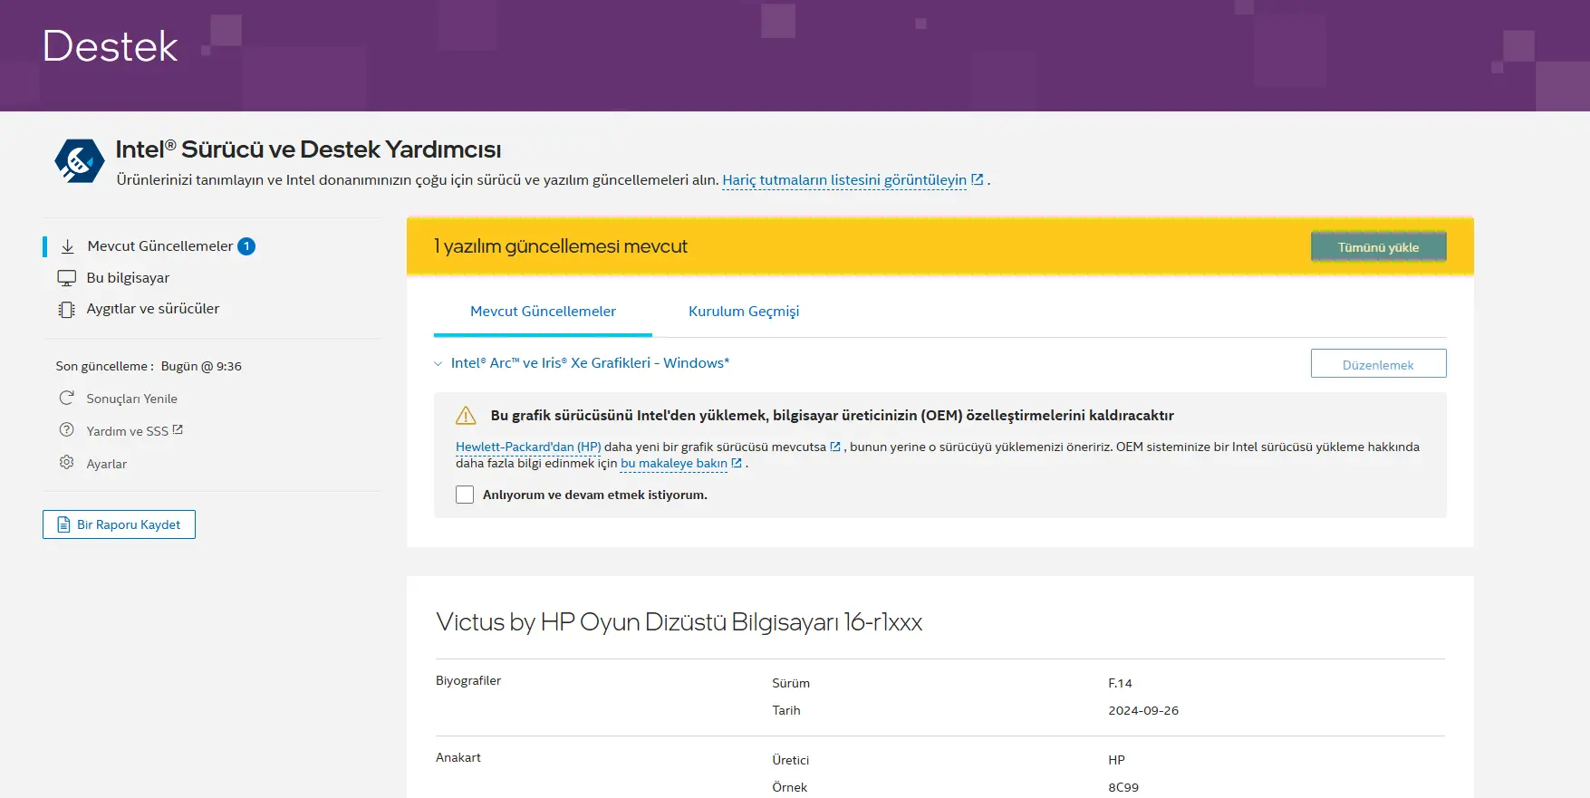Open Hariç tutmaların listesini görüntüleyin link
The height and width of the screenshot is (798, 1590).
844,179
